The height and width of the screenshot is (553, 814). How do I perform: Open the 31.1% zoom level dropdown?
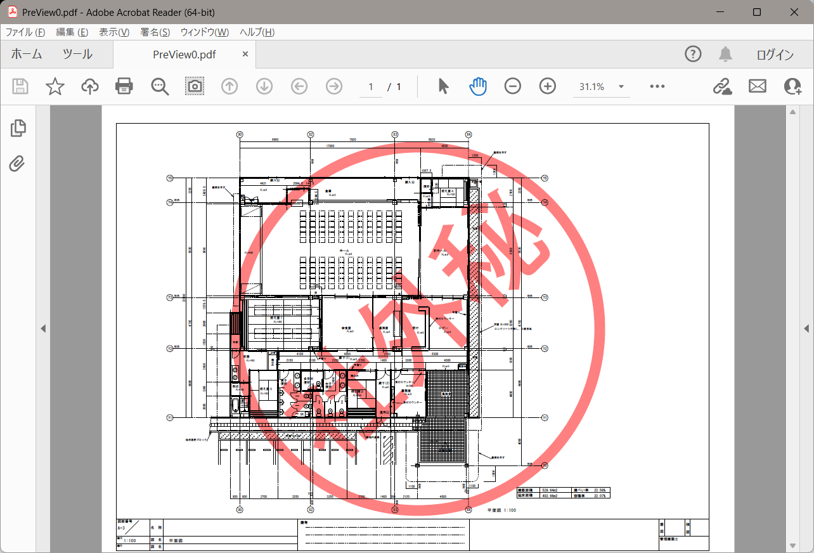(x=621, y=87)
